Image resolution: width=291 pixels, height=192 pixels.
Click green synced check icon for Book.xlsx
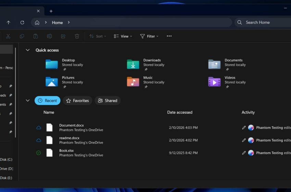[x=39, y=153]
